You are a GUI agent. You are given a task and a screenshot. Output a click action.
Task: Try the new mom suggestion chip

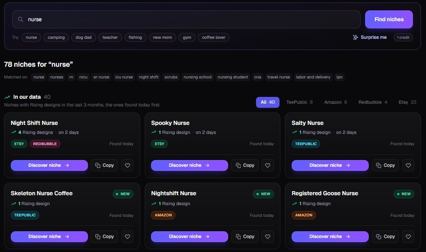[x=162, y=37]
